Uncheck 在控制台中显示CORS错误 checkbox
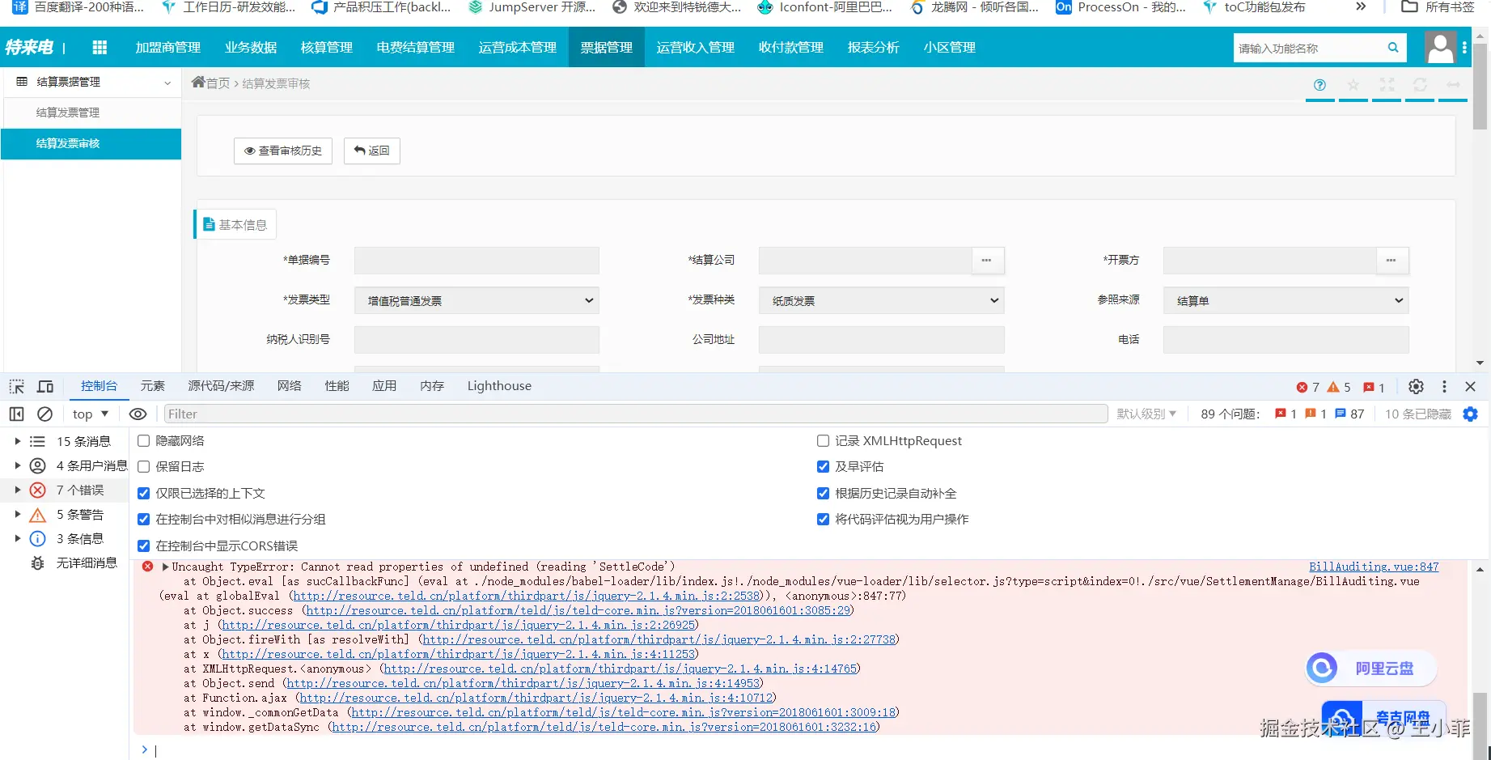Viewport: 1491px width, 760px height. (144, 546)
